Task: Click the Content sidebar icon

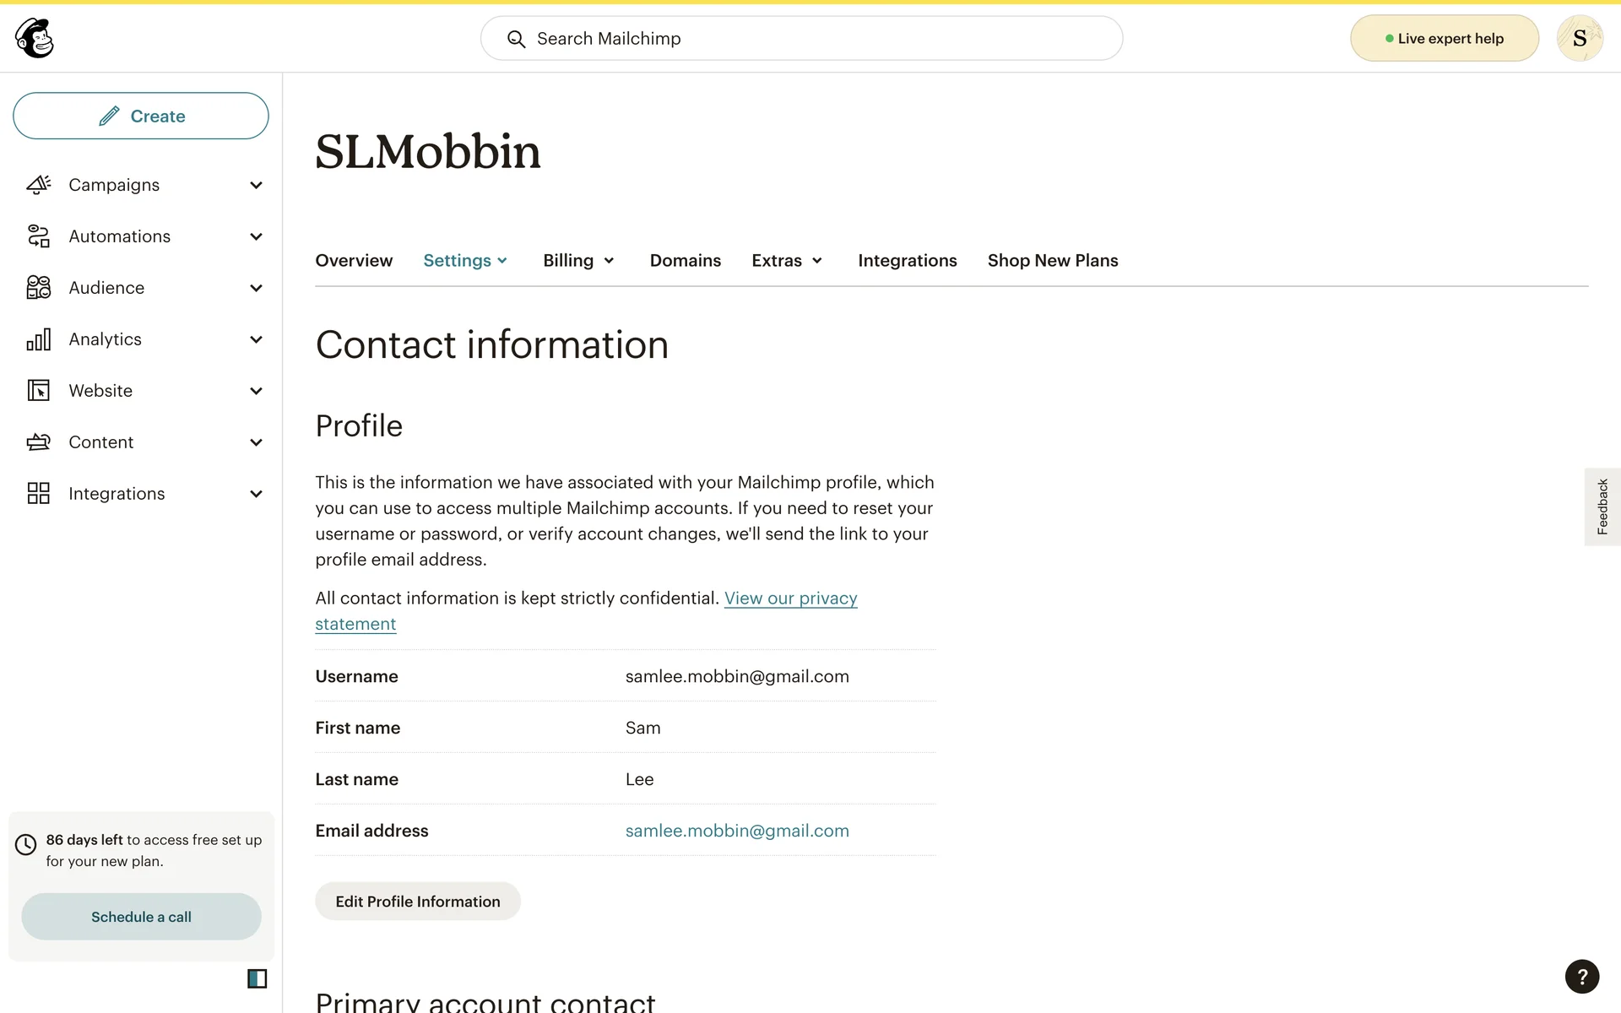Action: (39, 442)
